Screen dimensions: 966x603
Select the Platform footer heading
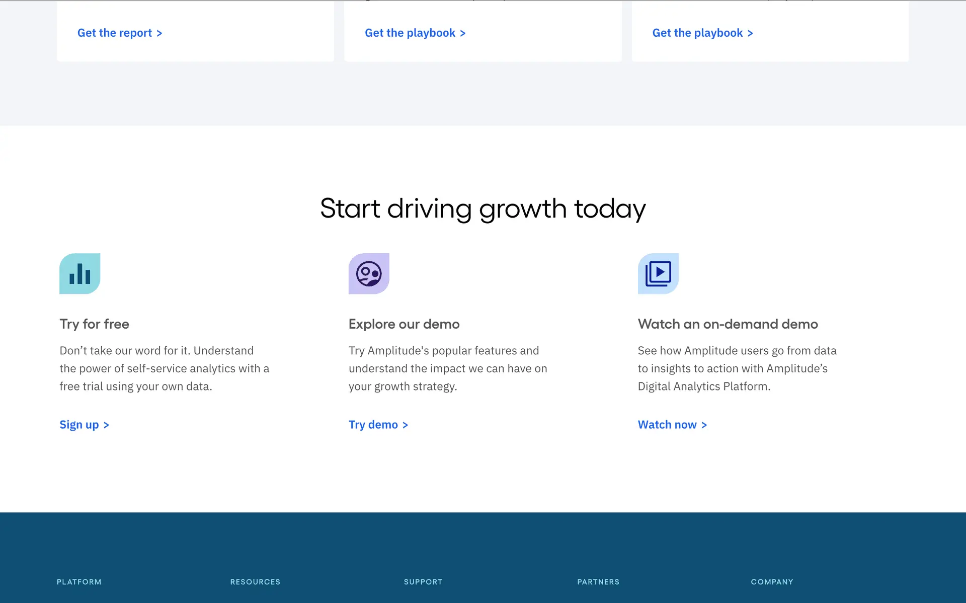pyautogui.click(x=79, y=582)
